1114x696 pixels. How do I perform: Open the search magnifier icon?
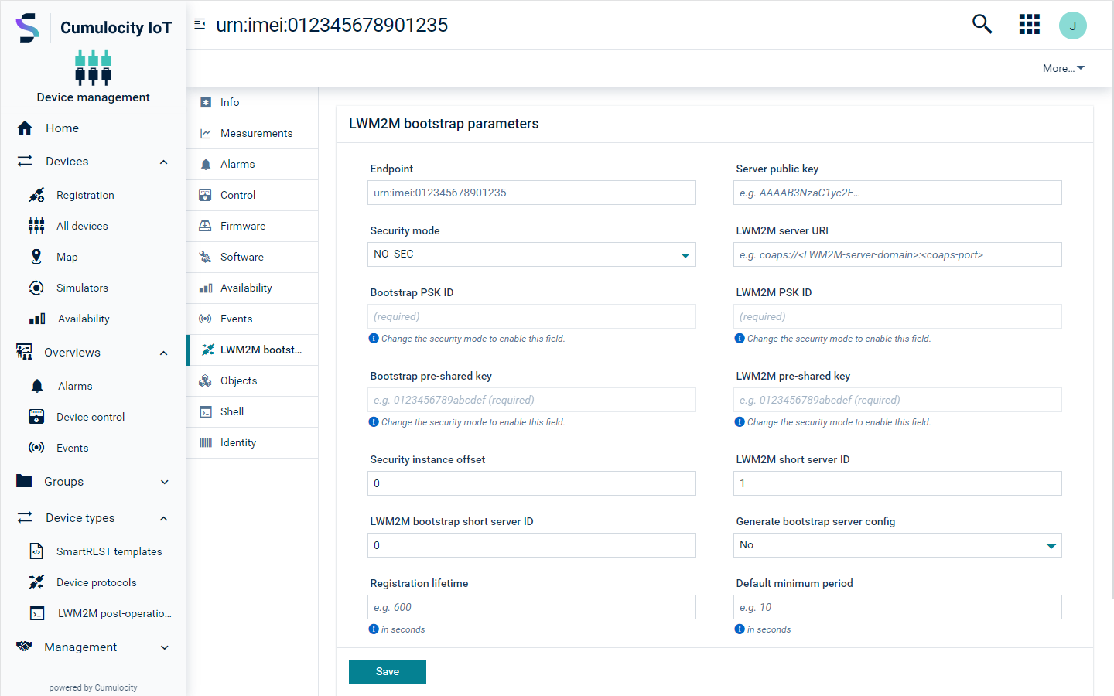(x=982, y=24)
